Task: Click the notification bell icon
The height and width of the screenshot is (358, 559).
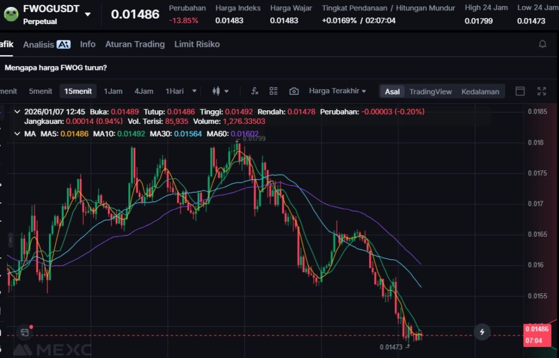Action: (x=542, y=44)
